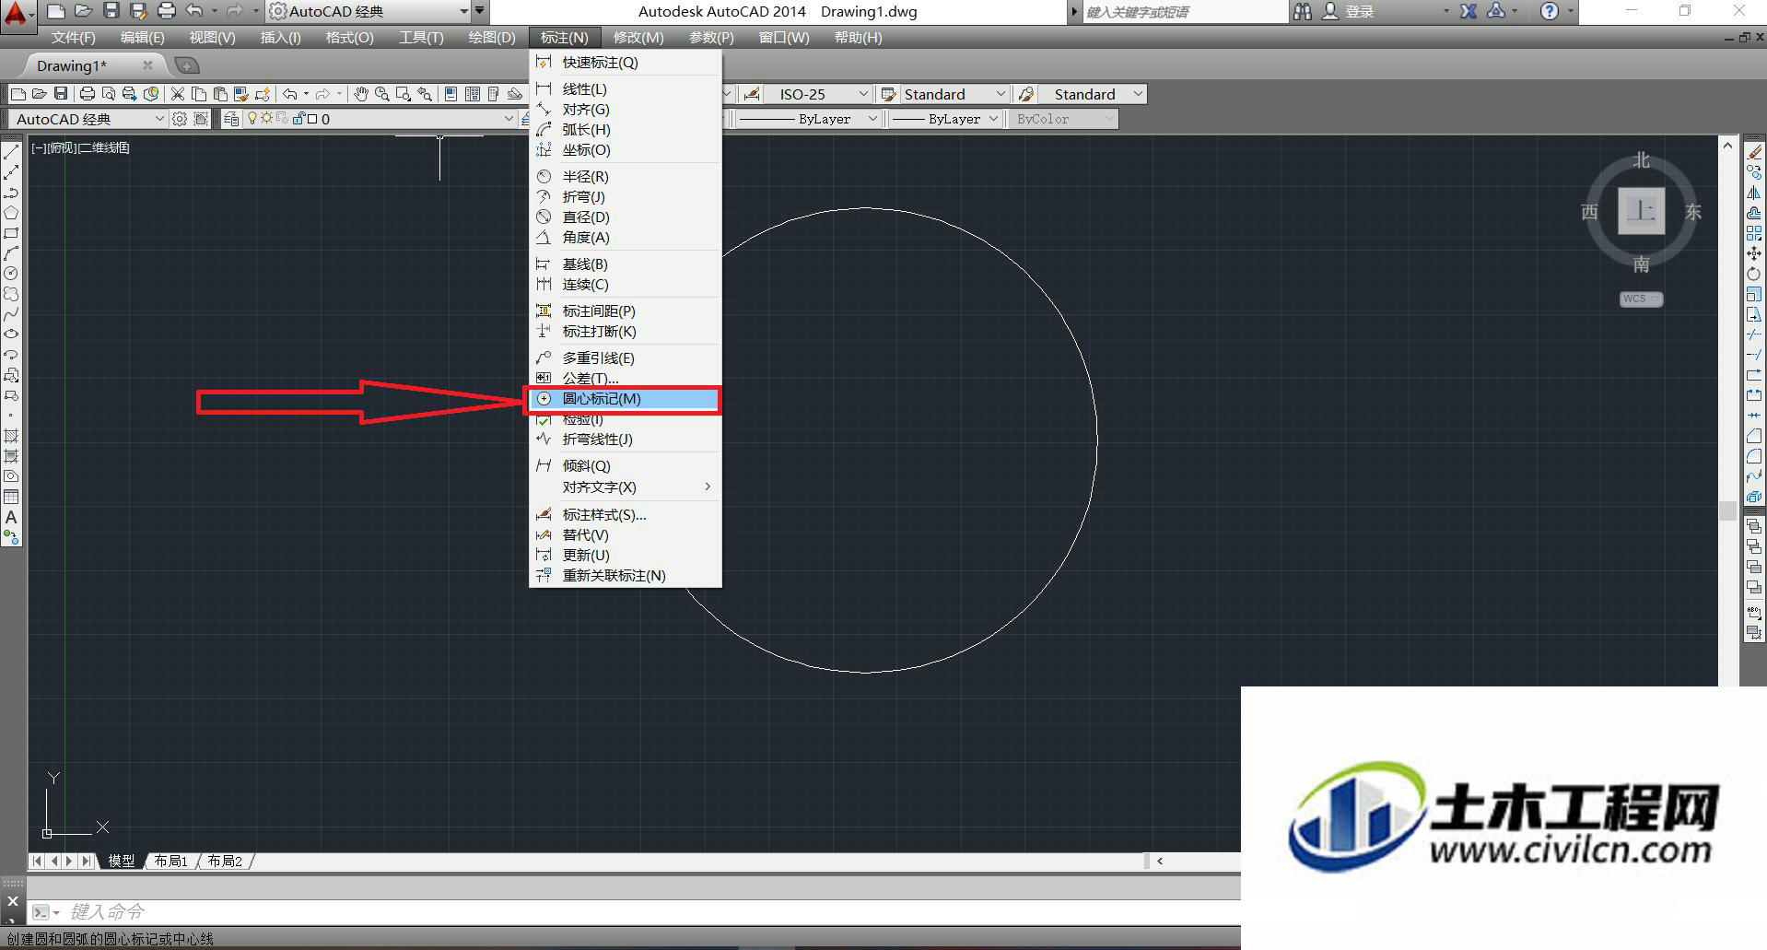The height and width of the screenshot is (950, 1767).
Task: Open the layer list dropdown
Action: pos(509,119)
